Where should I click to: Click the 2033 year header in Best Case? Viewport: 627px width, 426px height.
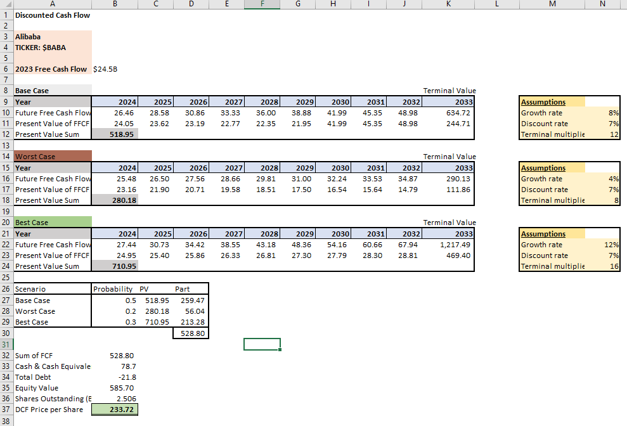[448, 234]
